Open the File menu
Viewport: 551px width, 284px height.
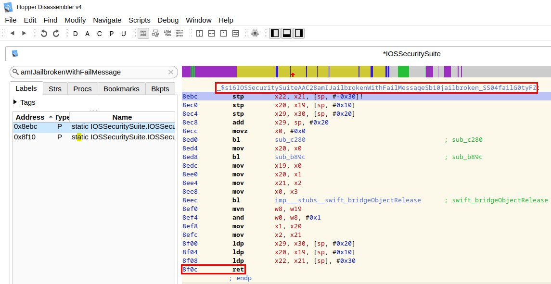pyautogui.click(x=11, y=20)
